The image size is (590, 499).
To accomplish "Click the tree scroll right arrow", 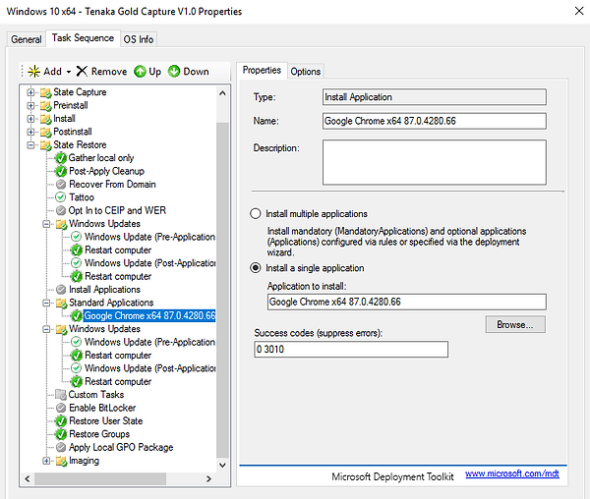I will tap(209, 478).
